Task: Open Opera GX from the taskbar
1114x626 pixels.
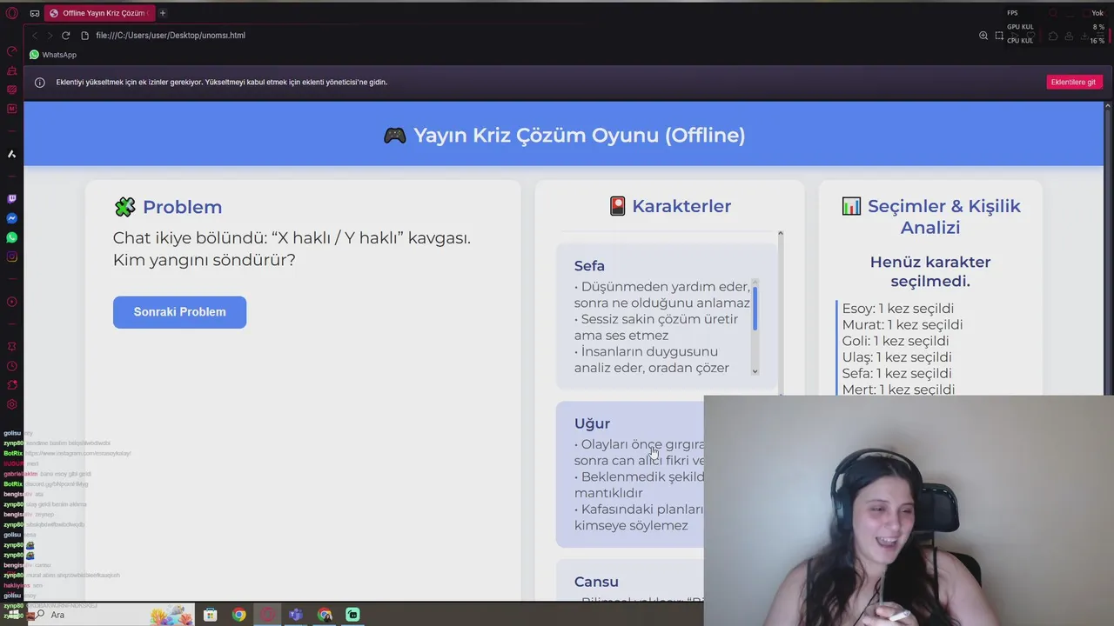Action: click(x=267, y=615)
